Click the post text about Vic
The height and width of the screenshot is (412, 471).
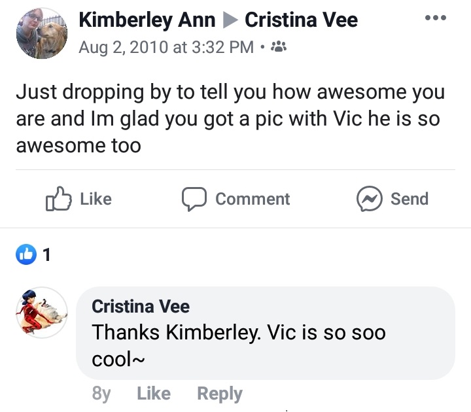(230, 118)
